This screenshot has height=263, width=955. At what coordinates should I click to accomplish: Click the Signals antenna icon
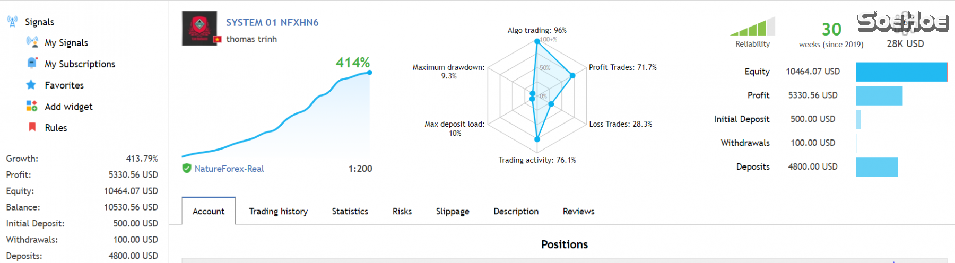12,22
